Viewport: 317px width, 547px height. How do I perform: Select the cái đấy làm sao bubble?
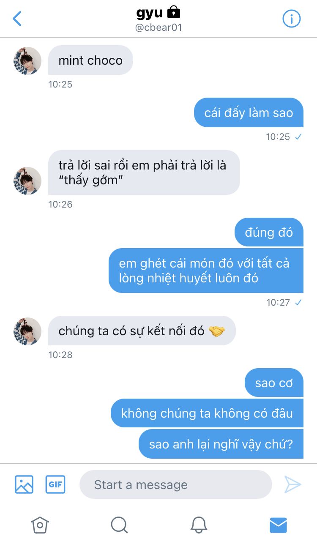point(249,112)
